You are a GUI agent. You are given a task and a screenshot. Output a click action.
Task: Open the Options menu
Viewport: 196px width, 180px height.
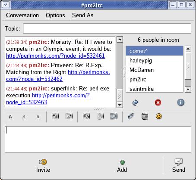tap(55, 15)
